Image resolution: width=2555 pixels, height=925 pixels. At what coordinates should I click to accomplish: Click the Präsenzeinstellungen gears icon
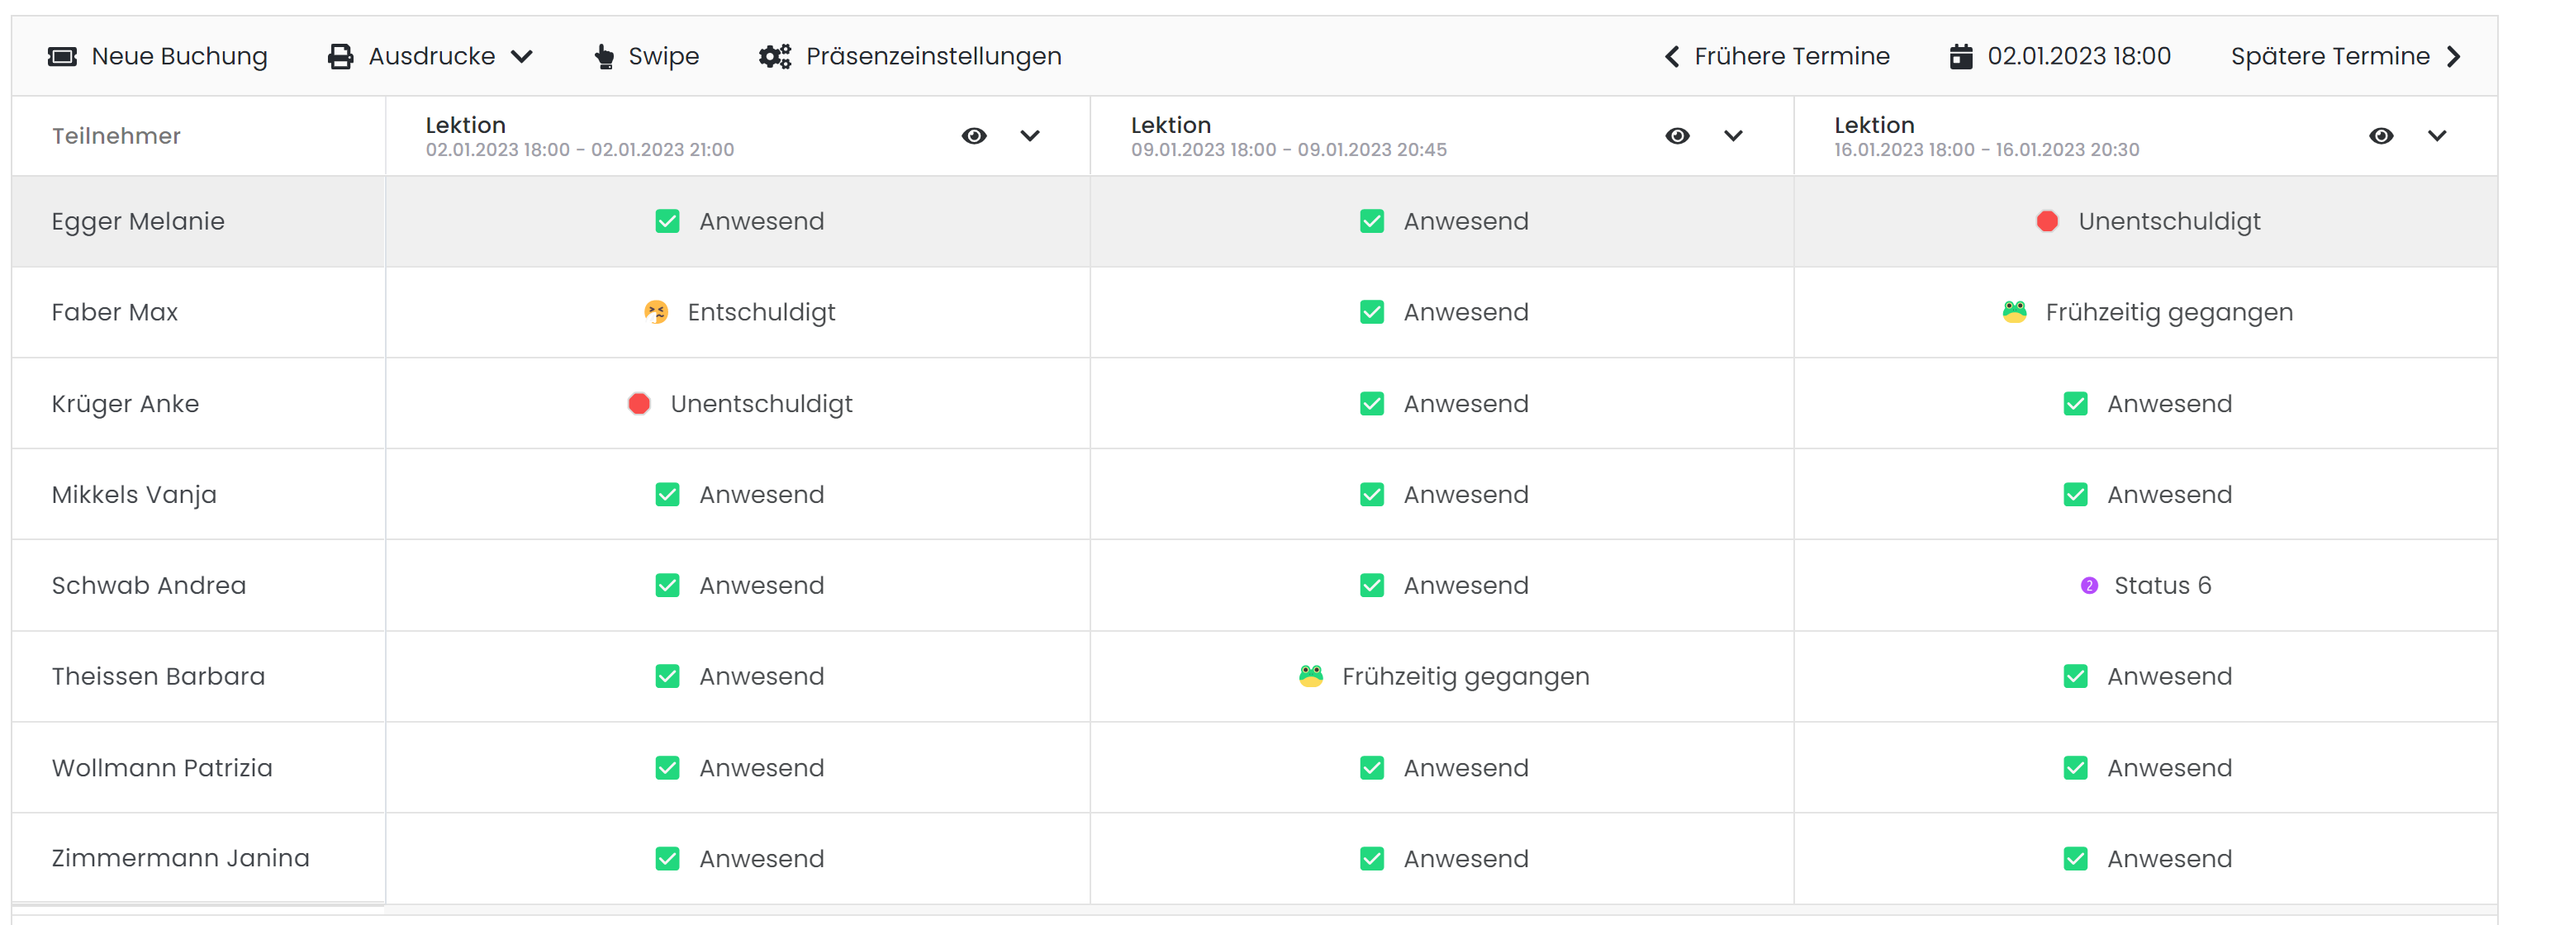(x=775, y=56)
